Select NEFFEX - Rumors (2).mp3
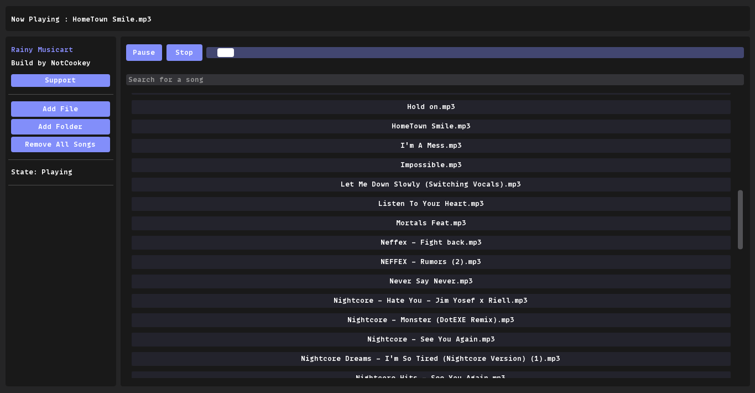Viewport: 755px width, 393px height. (431, 261)
